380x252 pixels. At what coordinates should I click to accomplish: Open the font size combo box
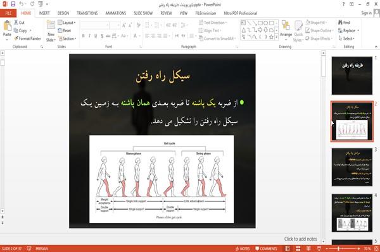click(115, 25)
